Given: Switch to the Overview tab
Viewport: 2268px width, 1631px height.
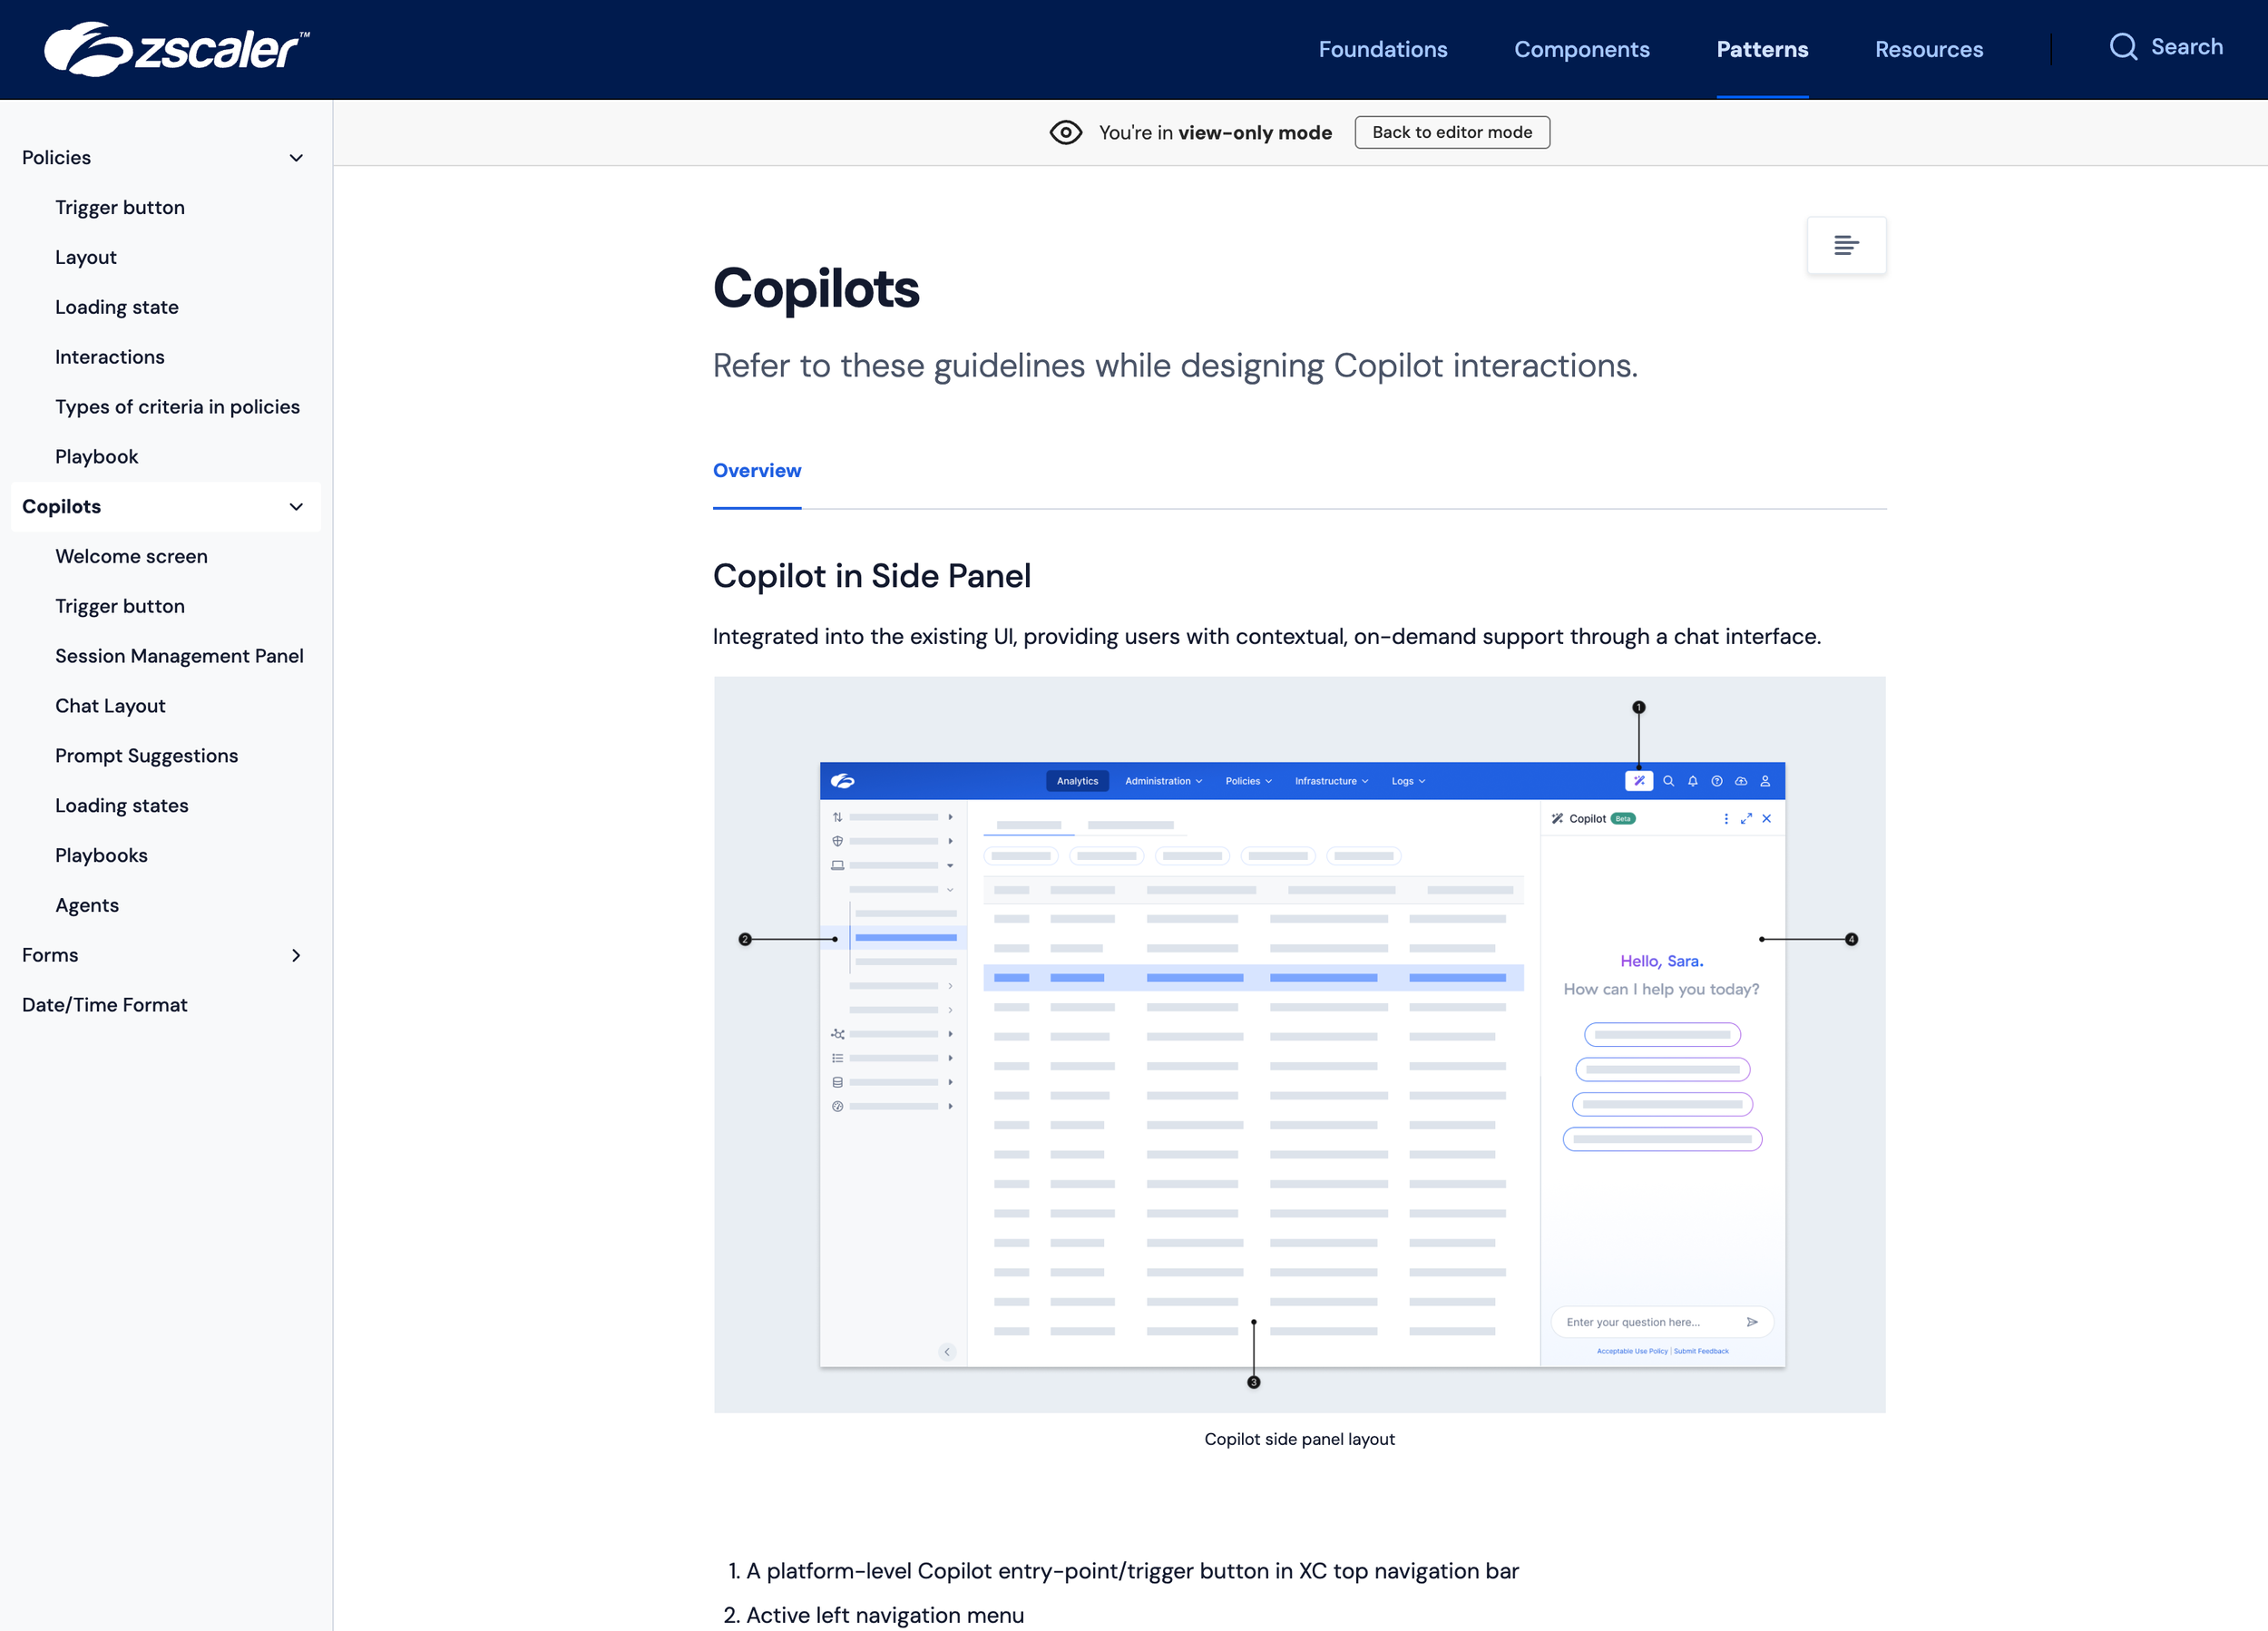Looking at the screenshot, I should pos(757,470).
